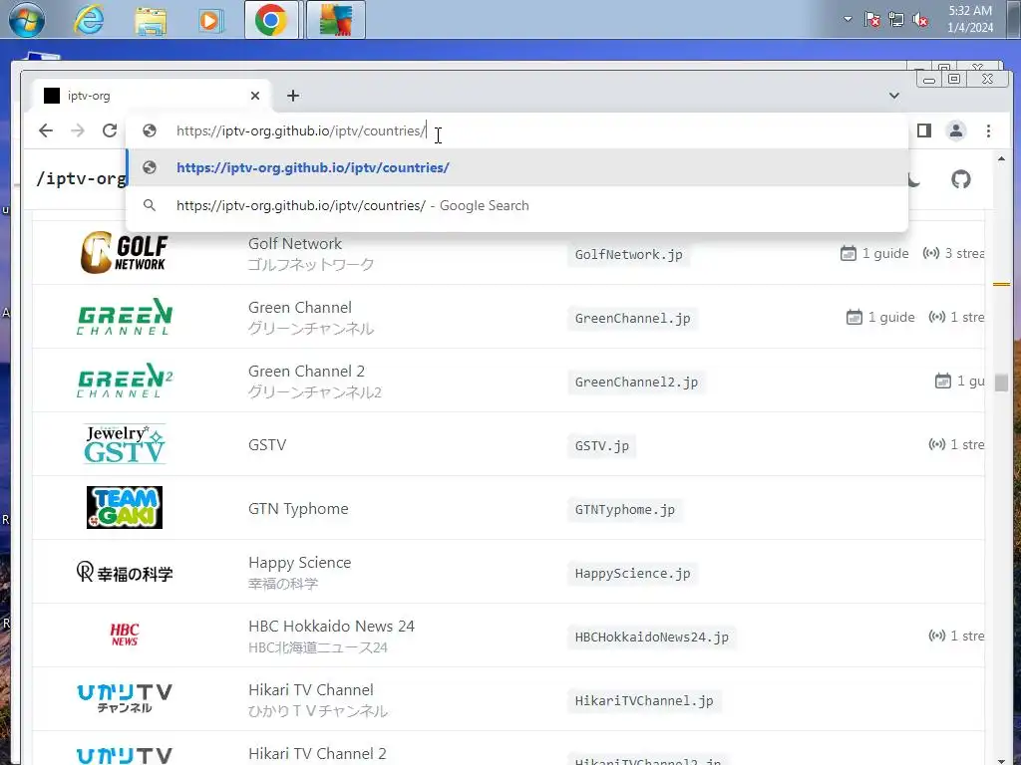Viewport: 1021px width, 765px height.
Task: Copy the HappyScience.jp channel ID
Action: tap(632, 573)
